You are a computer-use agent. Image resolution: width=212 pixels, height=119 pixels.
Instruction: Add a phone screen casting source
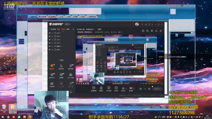click(109, 89)
